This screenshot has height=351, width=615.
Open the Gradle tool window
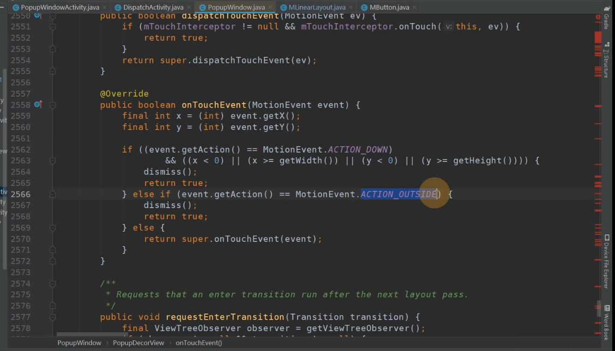607,18
